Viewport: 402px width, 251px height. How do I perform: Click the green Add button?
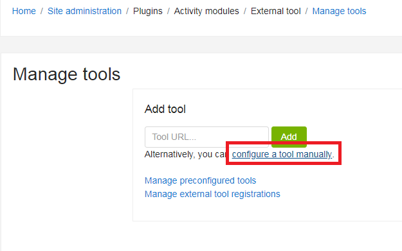(x=289, y=137)
